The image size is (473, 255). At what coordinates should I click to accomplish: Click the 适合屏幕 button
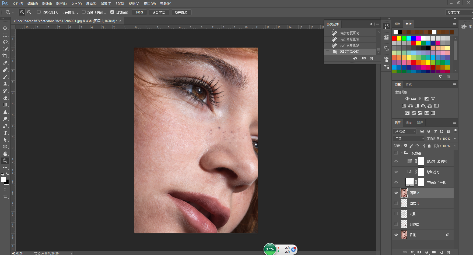click(159, 12)
